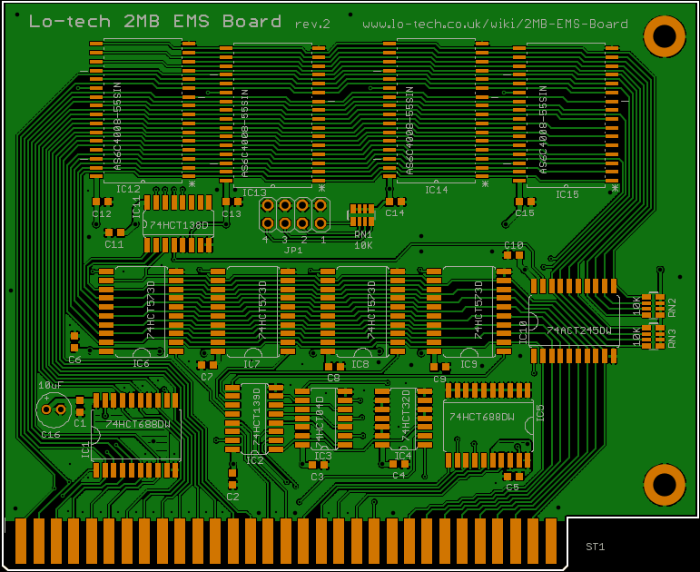Select the IC3 designator label
The width and height of the screenshot is (700, 572).
323,456
